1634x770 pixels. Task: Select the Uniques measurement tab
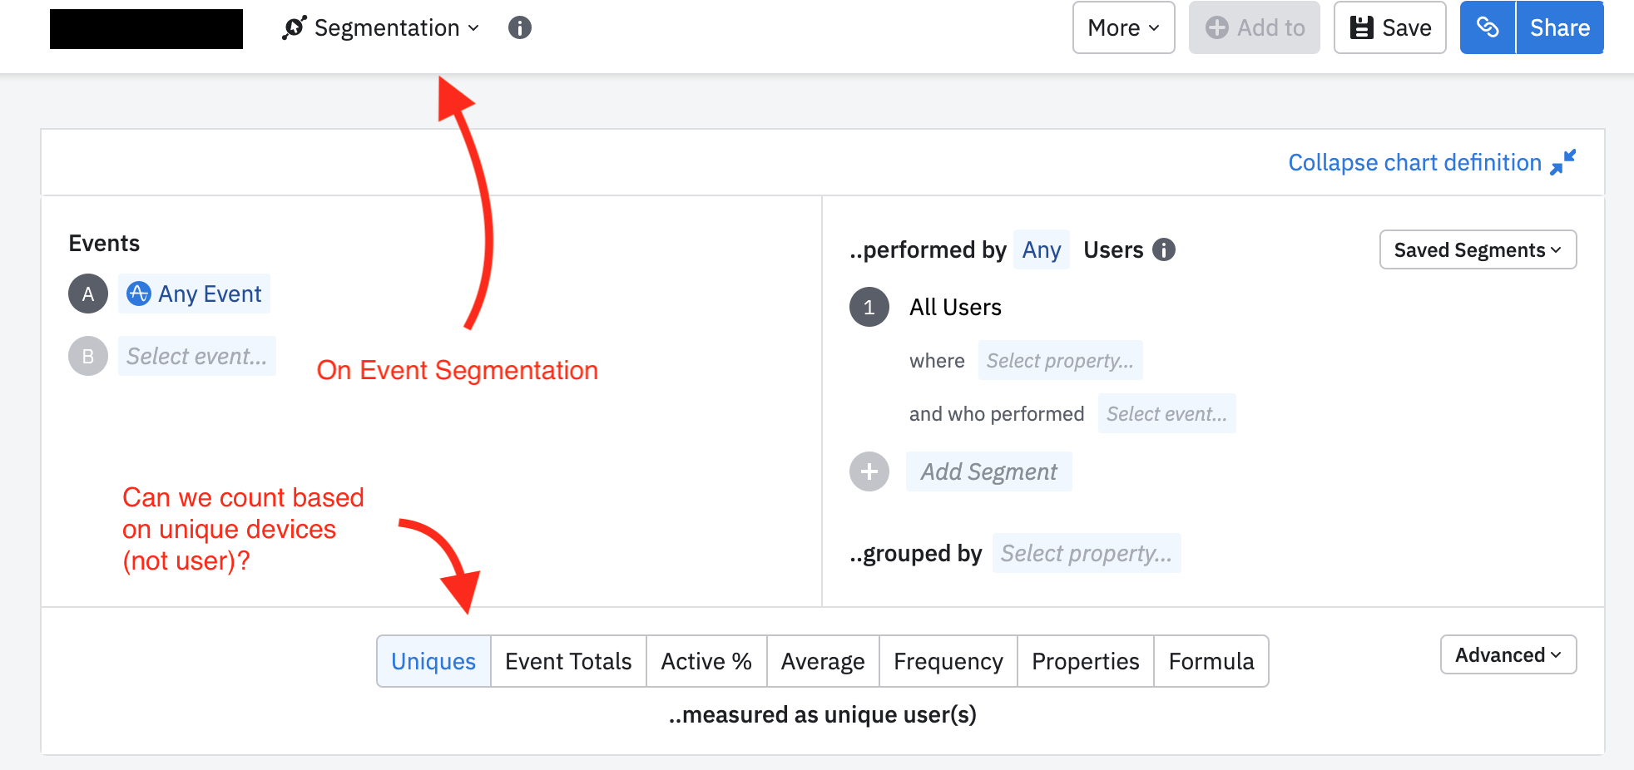pos(433,662)
